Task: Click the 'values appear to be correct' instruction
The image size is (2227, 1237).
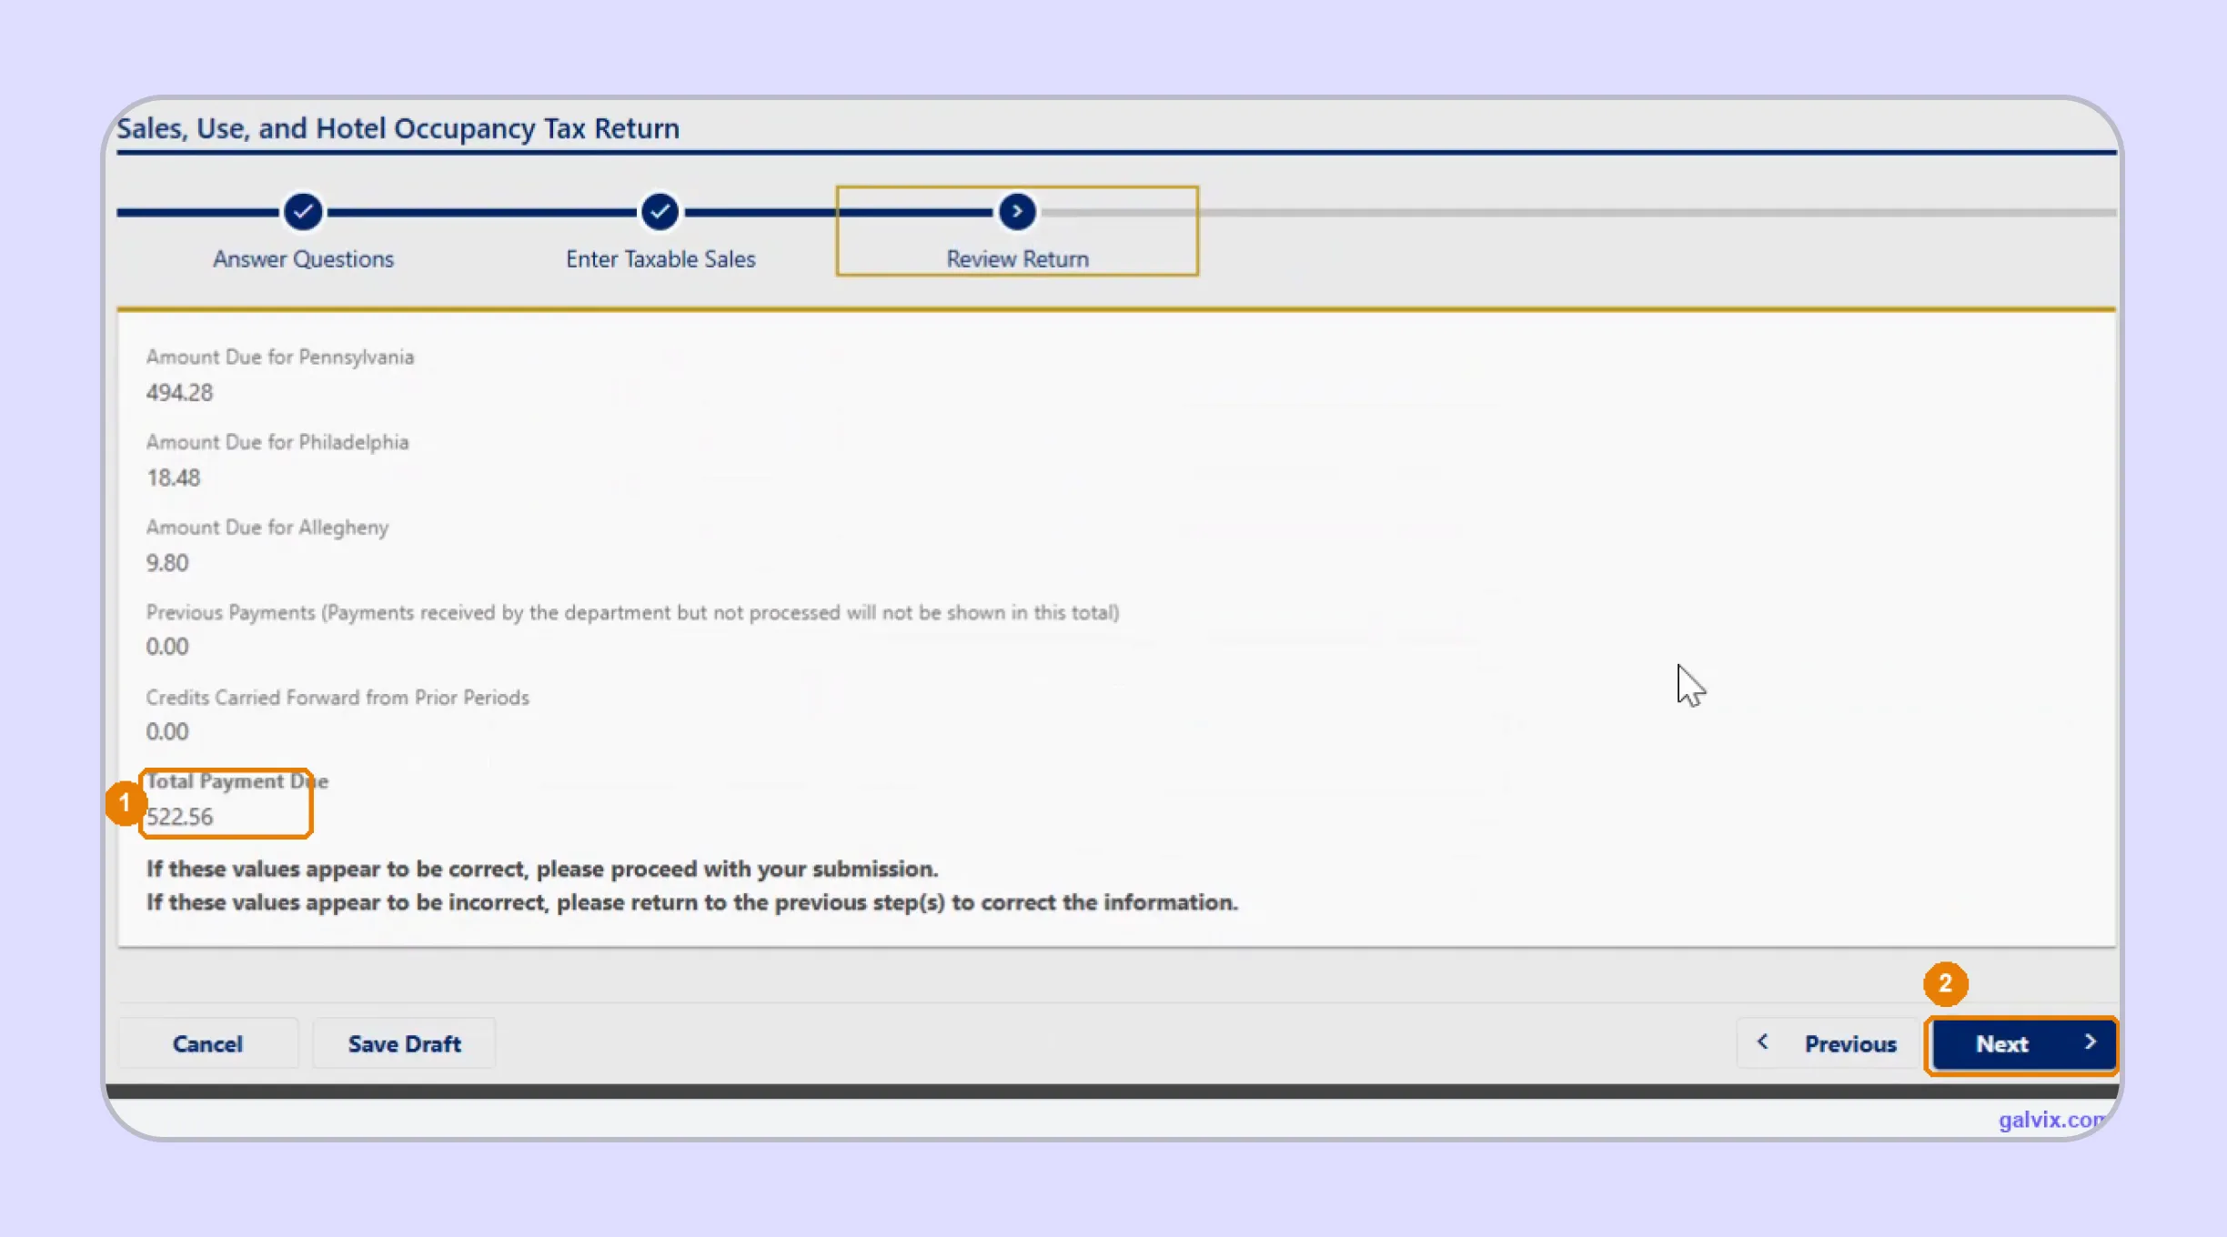Action: click(542, 869)
